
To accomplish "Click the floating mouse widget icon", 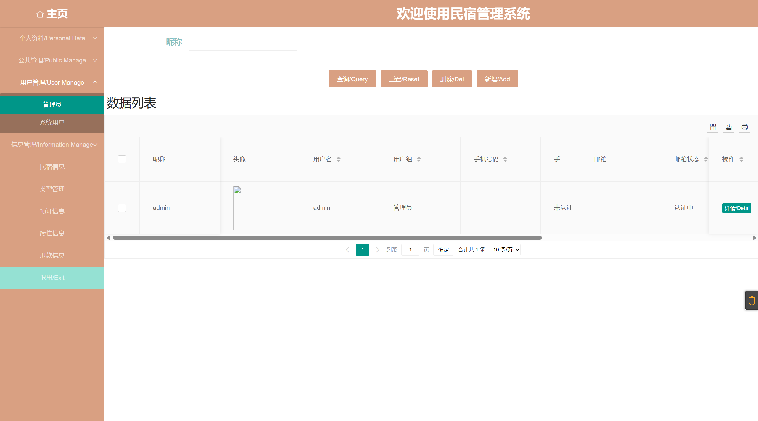I will pos(751,300).
